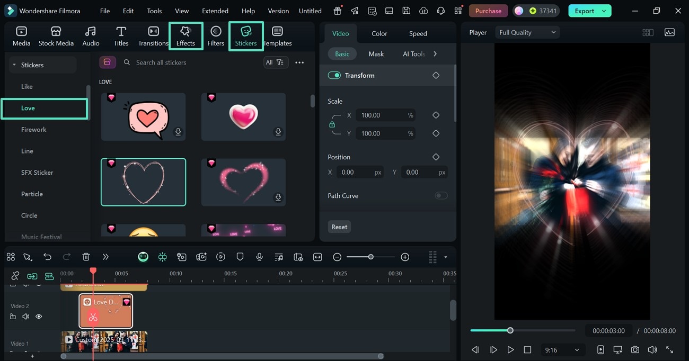Screen dimensions: 689x361
Task: Enable the Path Curve toggle
Action: click(441, 196)
